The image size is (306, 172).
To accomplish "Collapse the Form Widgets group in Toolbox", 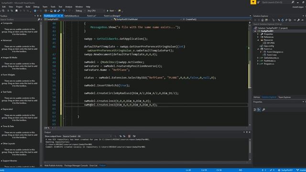I will [x=1, y=75].
